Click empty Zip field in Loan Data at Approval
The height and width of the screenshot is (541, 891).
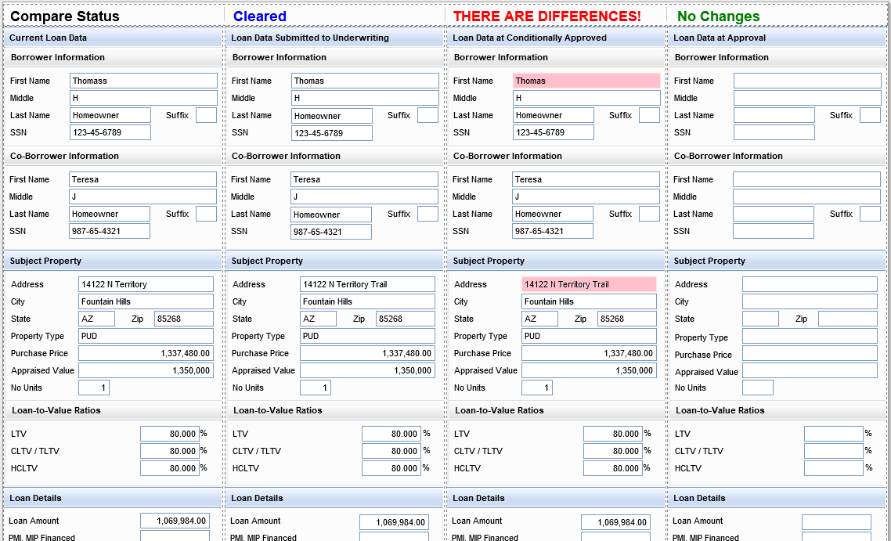848,319
